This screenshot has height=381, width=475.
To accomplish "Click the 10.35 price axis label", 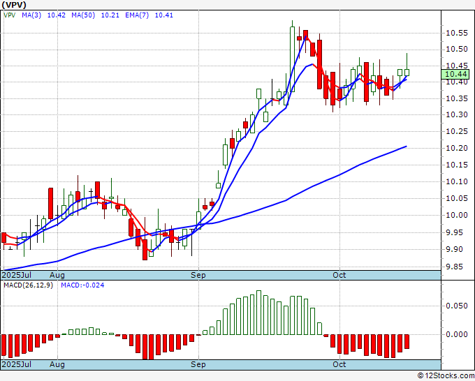I will point(457,98).
